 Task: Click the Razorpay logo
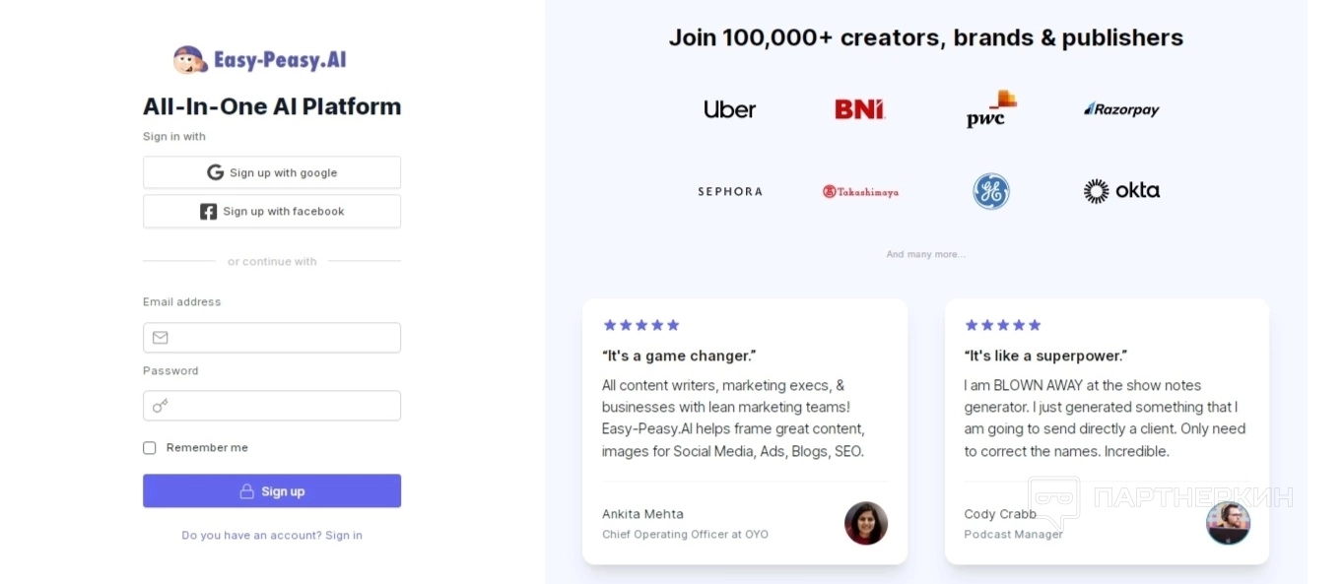coord(1121,109)
